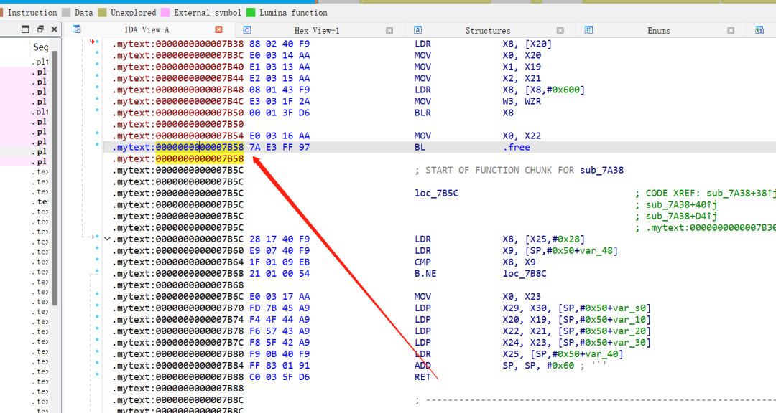The height and width of the screenshot is (413, 776).
Task: Maximize the left segments panel
Action: pyautogui.click(x=25, y=29)
